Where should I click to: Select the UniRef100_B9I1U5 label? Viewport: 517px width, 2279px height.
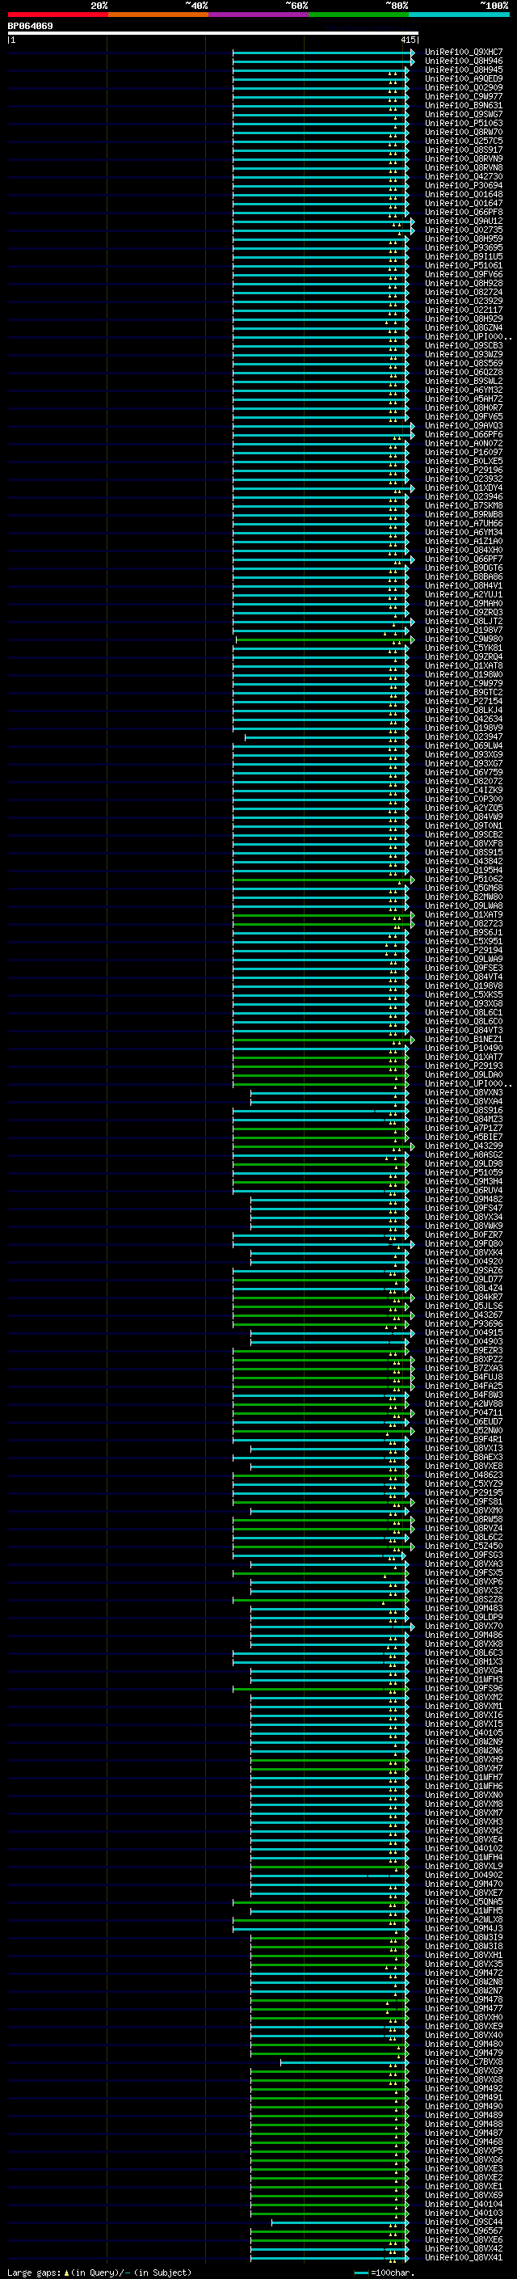(x=464, y=256)
